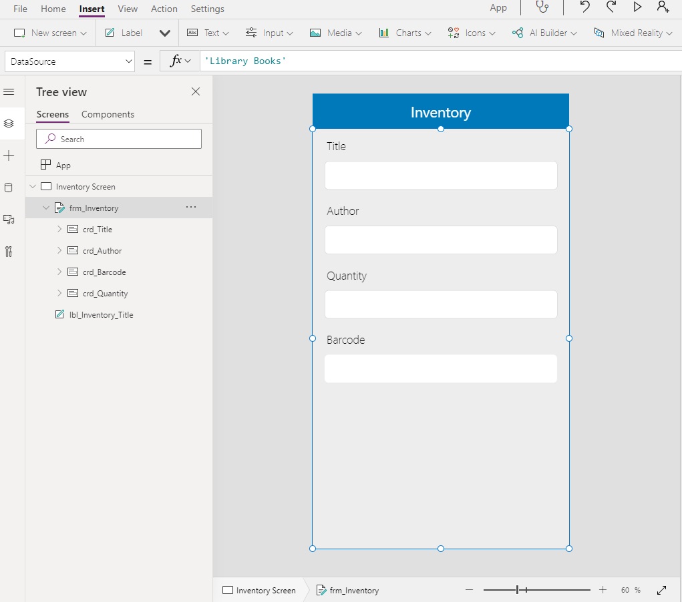Expand the crd_Title card node

click(x=59, y=229)
